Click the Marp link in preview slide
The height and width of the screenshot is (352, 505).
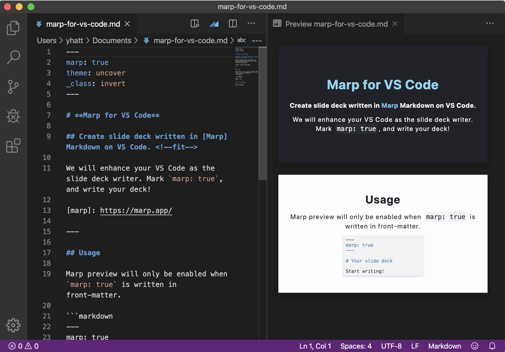coord(389,105)
